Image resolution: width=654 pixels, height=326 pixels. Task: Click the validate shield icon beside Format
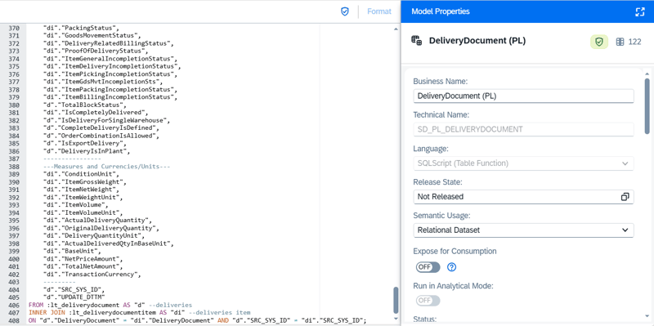point(344,11)
